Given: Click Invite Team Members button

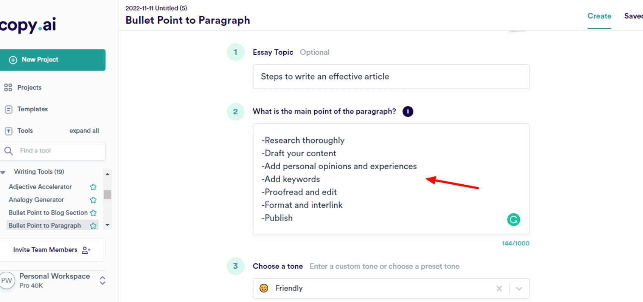Looking at the screenshot, I should tap(52, 250).
